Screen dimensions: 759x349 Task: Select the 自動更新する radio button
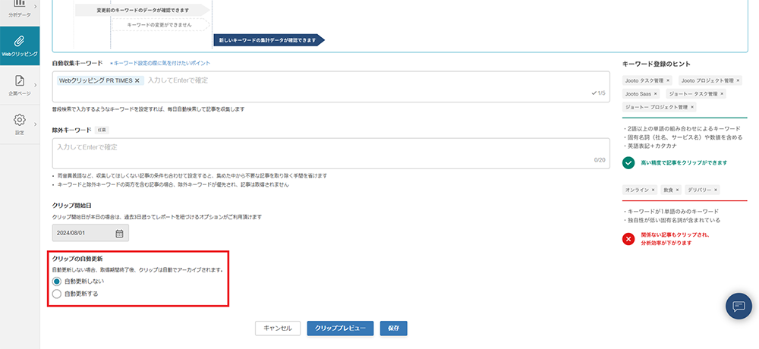click(57, 294)
